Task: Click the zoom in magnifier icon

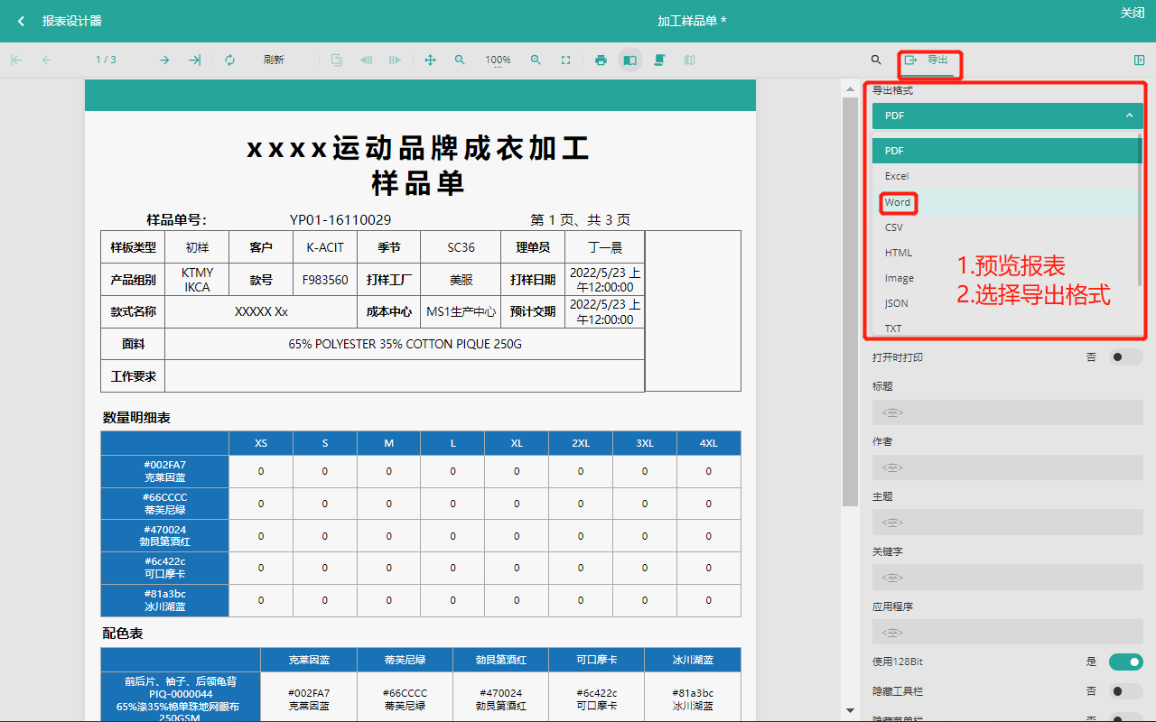Action: tap(536, 60)
